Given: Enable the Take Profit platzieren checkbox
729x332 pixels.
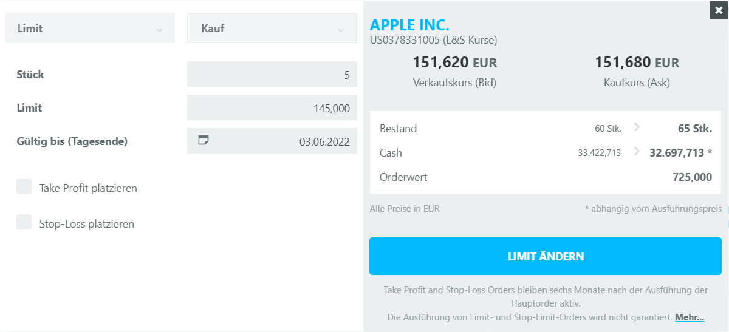Looking at the screenshot, I should click(x=24, y=187).
